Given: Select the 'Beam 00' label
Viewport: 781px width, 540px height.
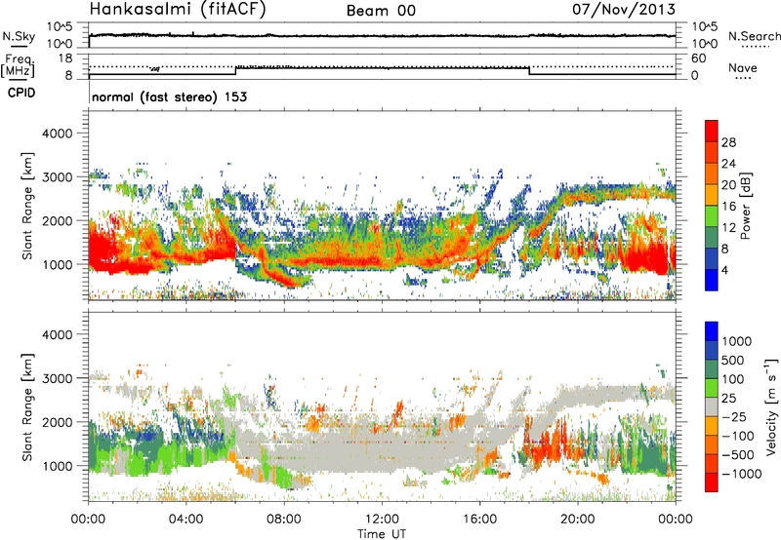Looking at the screenshot, I should pyautogui.click(x=381, y=11).
